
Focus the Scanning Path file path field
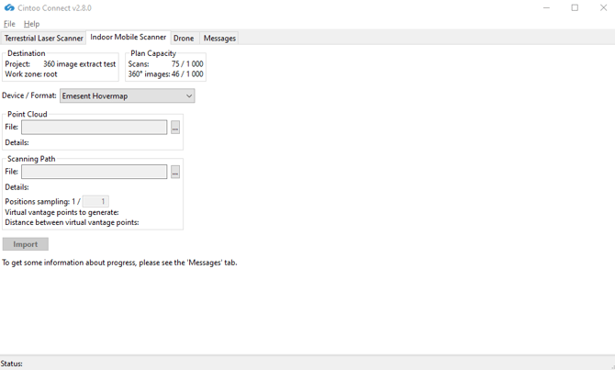(94, 172)
